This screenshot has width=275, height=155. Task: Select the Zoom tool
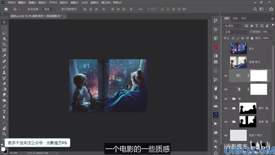pos(4,134)
